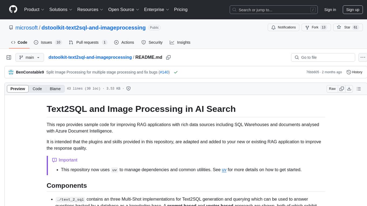367x206 pixels.
Task: Switch to the Pull requests tab
Action: point(88,42)
